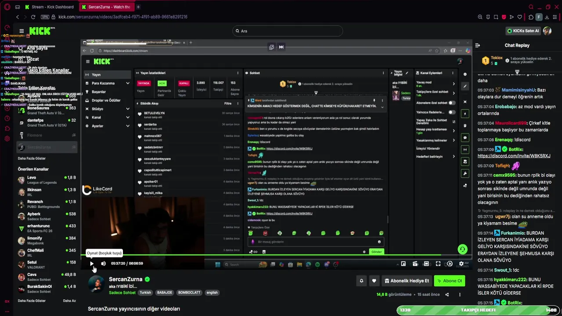Open ikinsan recommended channel
This screenshot has height=316, width=562.
[x=47, y=192]
